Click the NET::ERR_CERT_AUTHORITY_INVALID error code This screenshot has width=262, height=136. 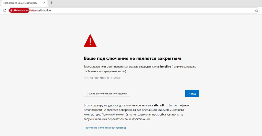[x=102, y=78]
